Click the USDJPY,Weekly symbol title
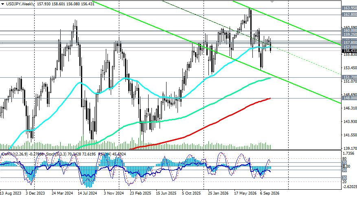Screen dimensions: 357x197 [20, 4]
